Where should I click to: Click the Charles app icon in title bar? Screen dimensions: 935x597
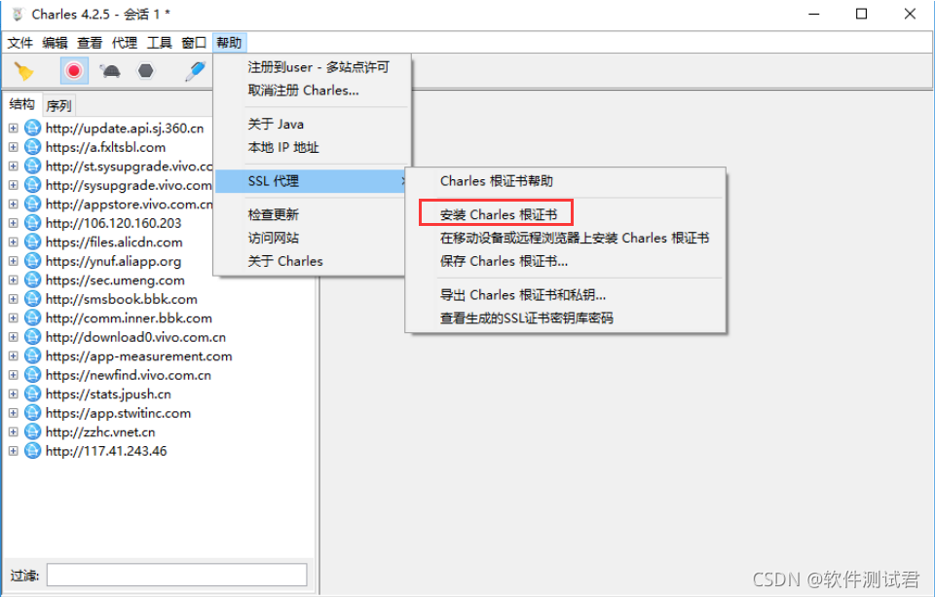[18, 14]
